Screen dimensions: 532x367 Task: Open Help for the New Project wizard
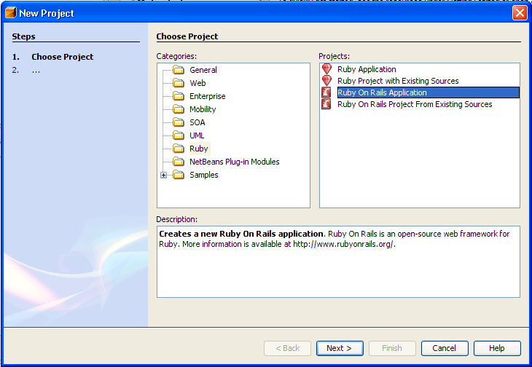497,348
